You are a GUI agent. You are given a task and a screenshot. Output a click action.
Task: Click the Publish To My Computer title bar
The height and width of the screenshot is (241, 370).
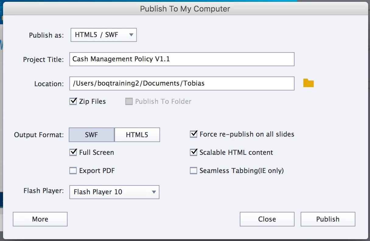tap(185, 9)
